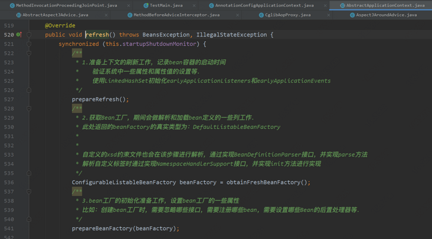Close the AnnotationConfigApplicationContext.java tab

pos(325,5)
